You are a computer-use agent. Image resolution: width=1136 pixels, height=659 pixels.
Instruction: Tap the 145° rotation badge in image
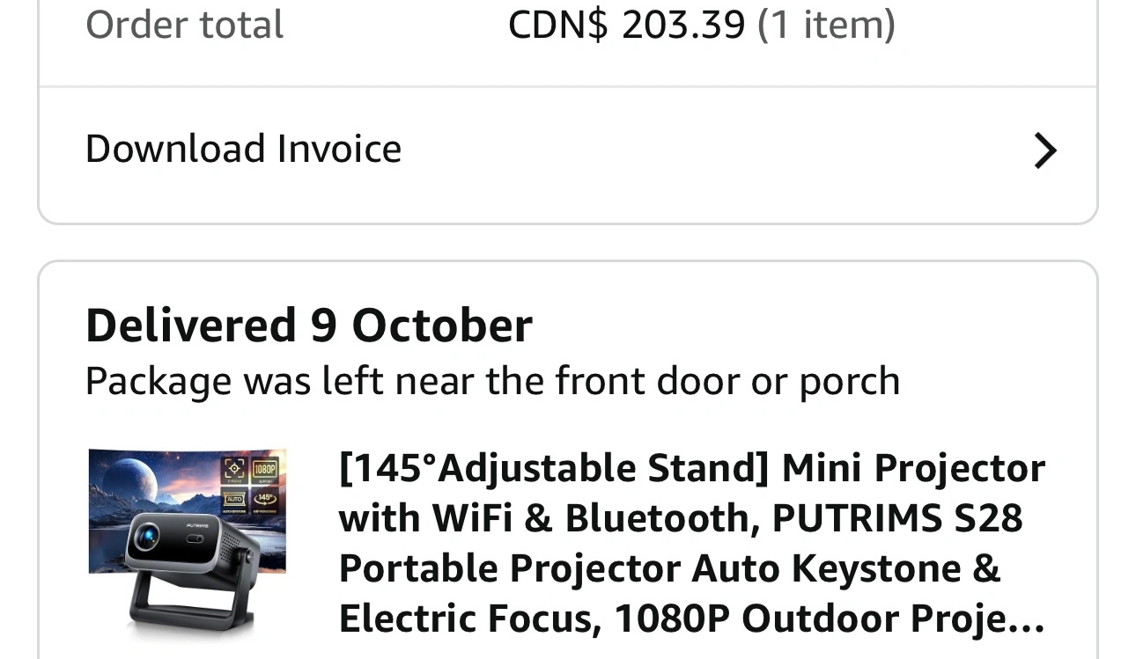coord(265,500)
